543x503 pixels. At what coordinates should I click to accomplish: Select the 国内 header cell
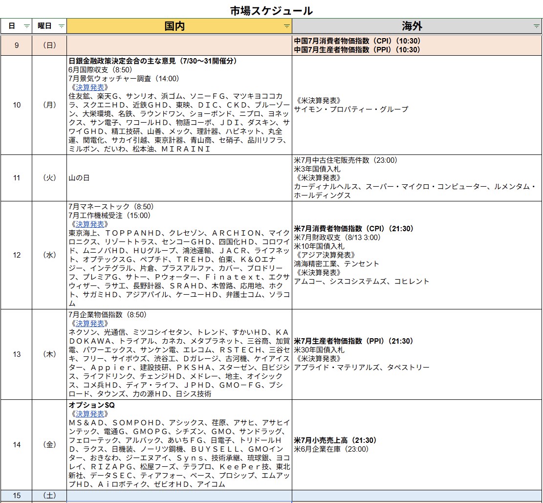pos(179,26)
